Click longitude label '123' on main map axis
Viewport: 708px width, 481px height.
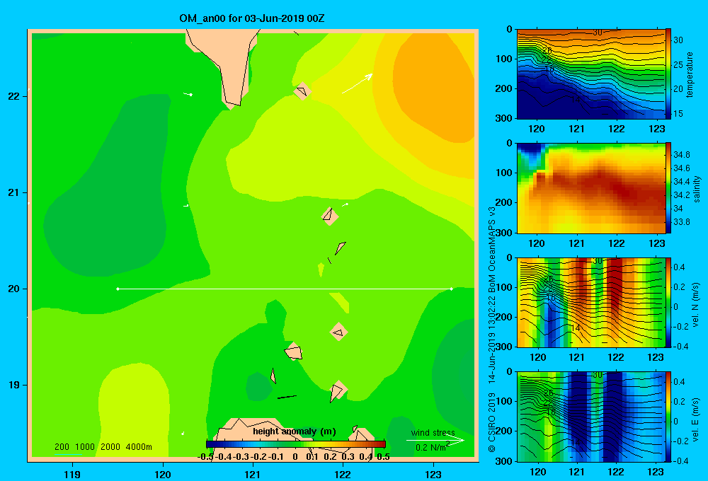(x=433, y=474)
